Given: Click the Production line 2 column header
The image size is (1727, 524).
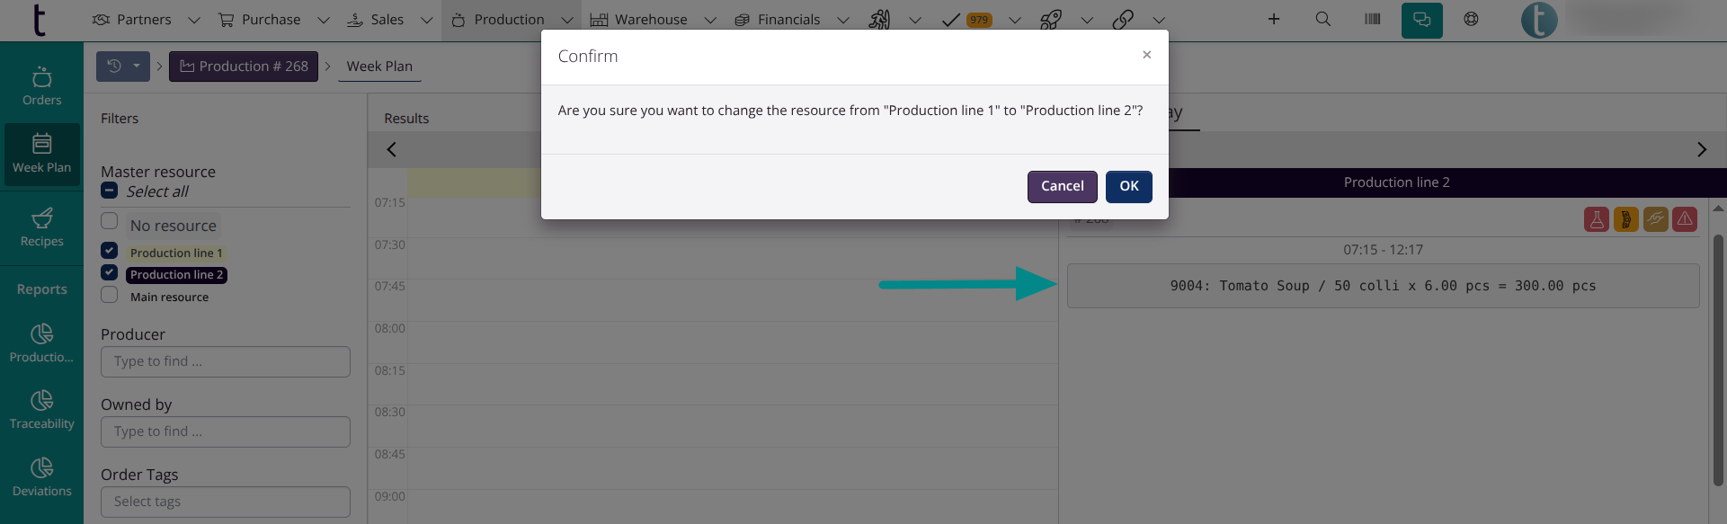Looking at the screenshot, I should (x=1396, y=182).
